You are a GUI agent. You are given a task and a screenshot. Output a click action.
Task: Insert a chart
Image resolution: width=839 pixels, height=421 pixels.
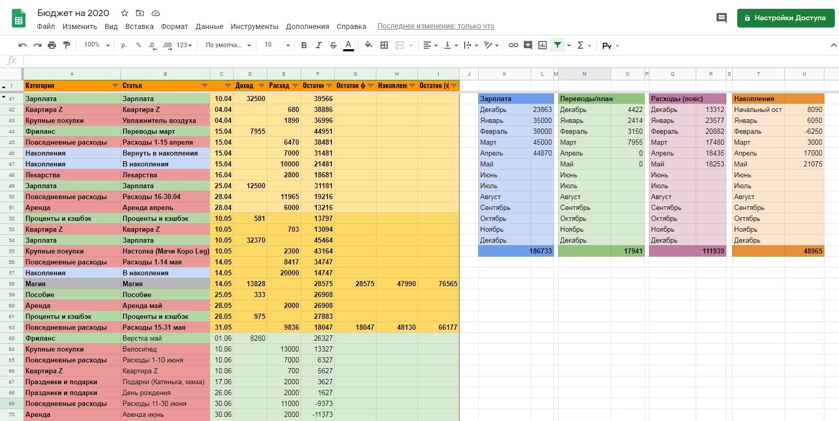click(543, 45)
